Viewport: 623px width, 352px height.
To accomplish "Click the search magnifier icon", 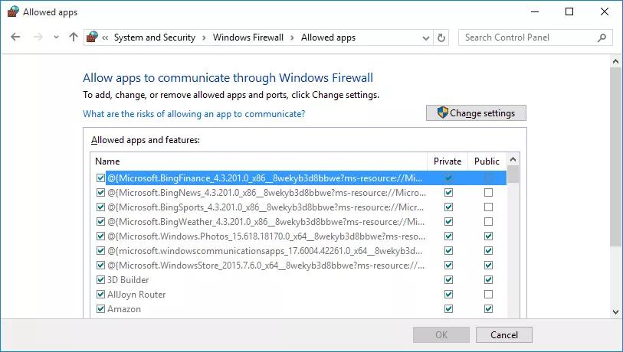I will coord(602,37).
